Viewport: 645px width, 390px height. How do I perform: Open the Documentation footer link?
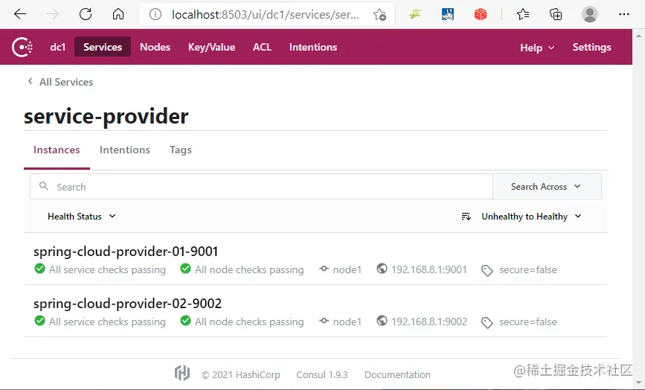click(397, 375)
